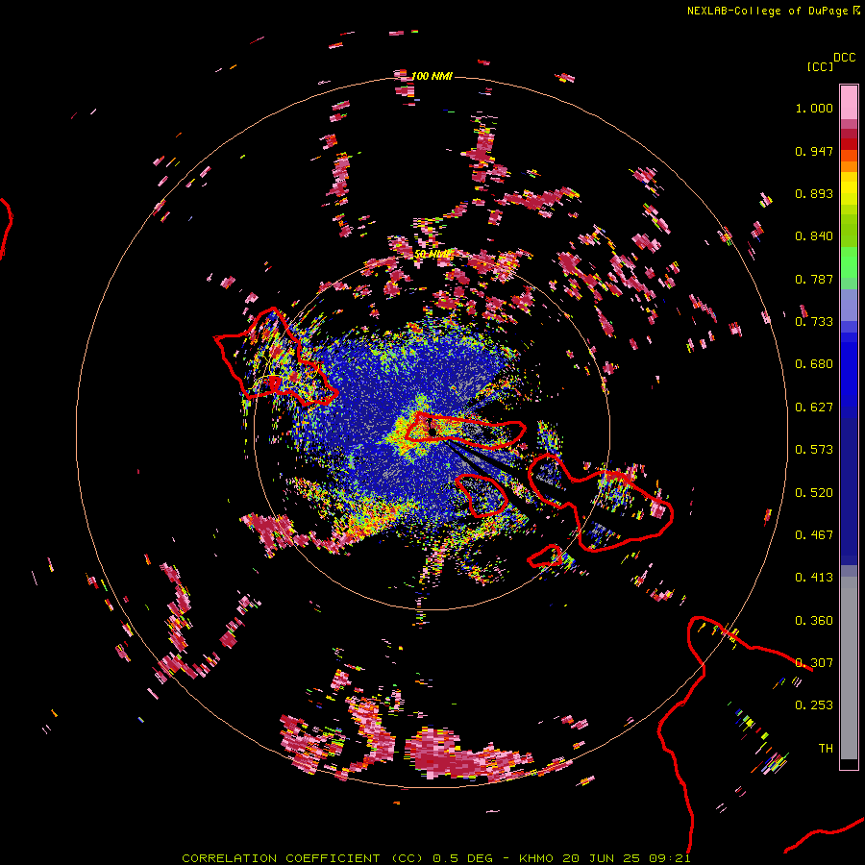The height and width of the screenshot is (865, 865).
Task: Click the 0.360 scale value
Action: 814,621
